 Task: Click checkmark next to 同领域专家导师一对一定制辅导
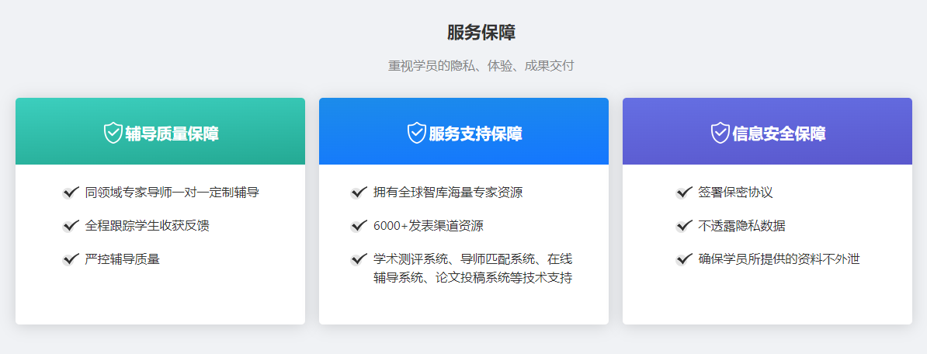click(71, 192)
